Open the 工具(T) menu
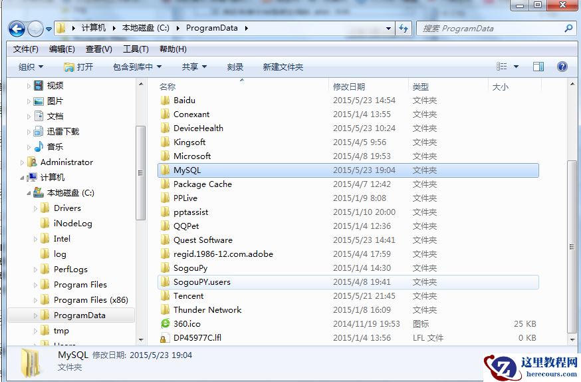This screenshot has height=382, width=581. point(136,49)
